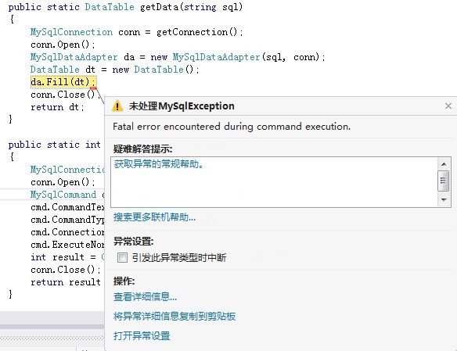Click the troubleshooting list scroll up arrow
Screen dimensions: 457x351
pos(444,164)
